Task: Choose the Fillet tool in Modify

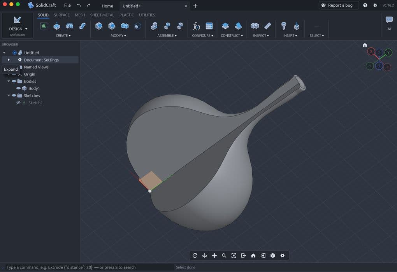Action: click(x=99, y=26)
